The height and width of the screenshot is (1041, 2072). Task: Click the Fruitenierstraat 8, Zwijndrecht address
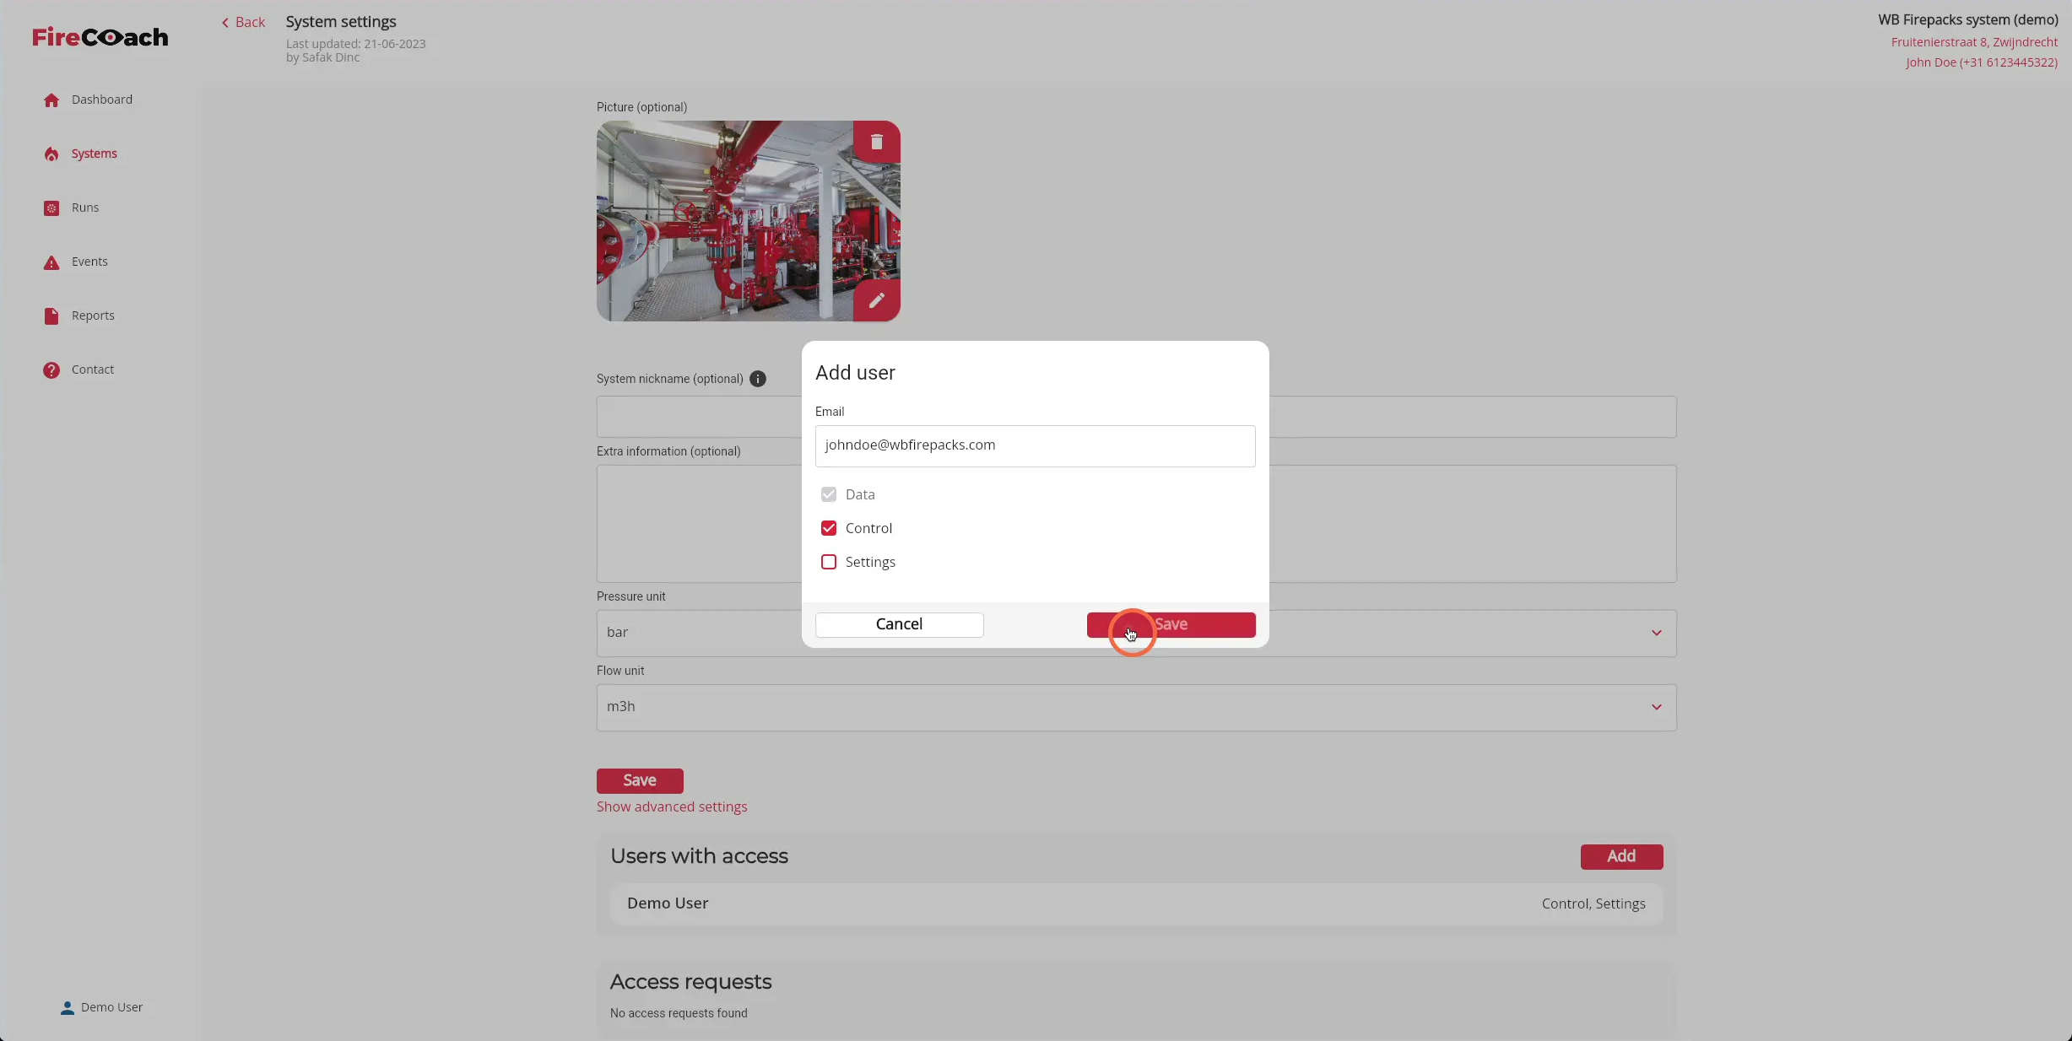1974,42
